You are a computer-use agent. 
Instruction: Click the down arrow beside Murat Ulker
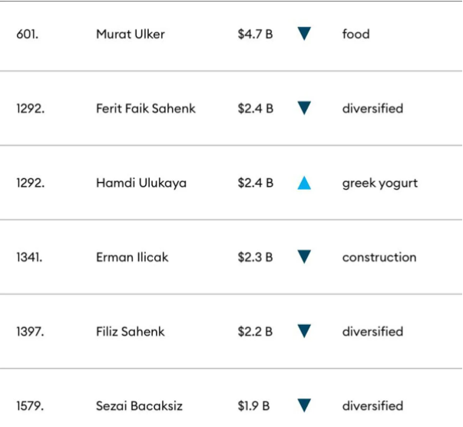tap(304, 34)
